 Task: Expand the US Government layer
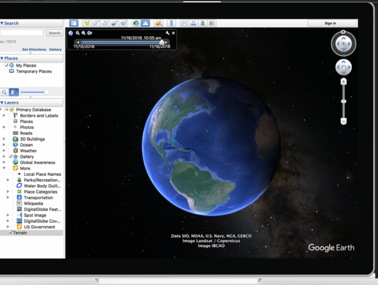coord(8,227)
